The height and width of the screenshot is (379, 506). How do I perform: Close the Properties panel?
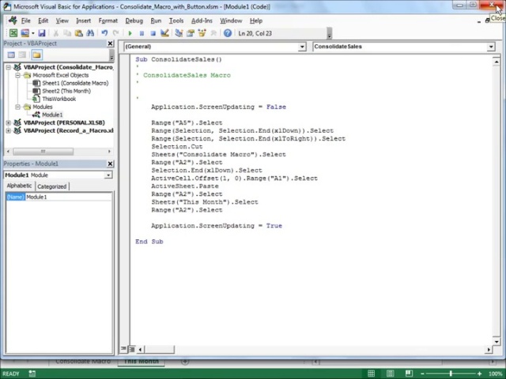coord(110,163)
